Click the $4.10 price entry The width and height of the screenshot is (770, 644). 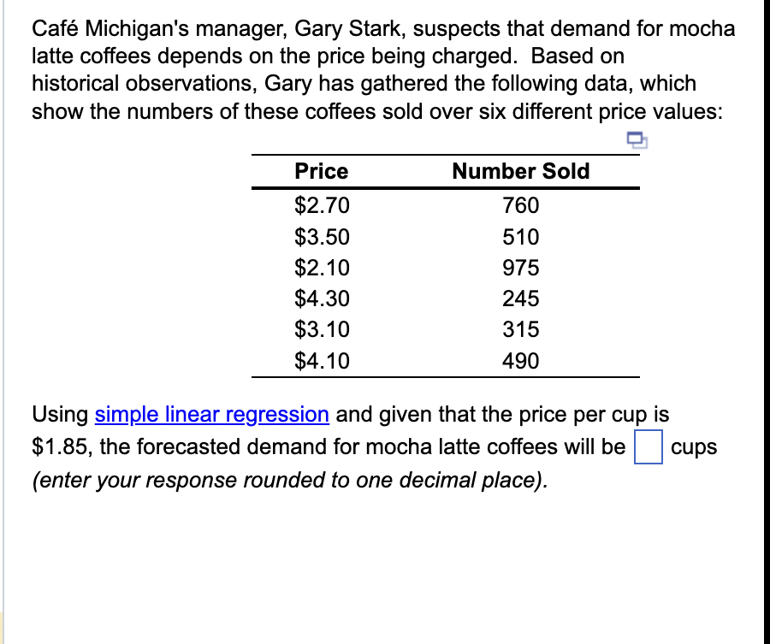(x=321, y=361)
